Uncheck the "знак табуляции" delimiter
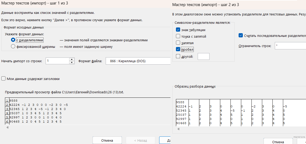The height and width of the screenshot is (144, 306). click(178, 30)
